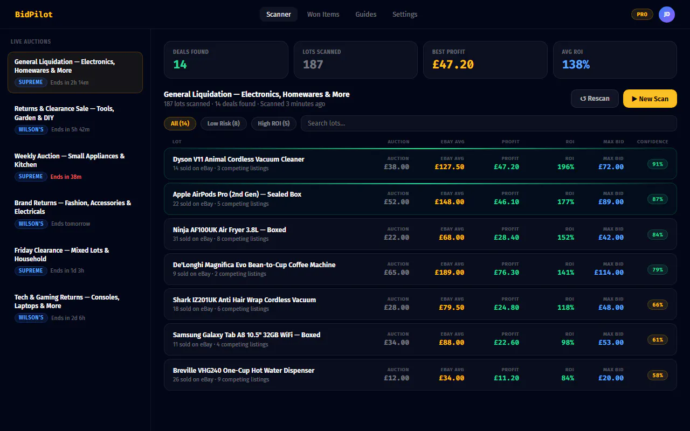Start a New Scan

pos(650,99)
